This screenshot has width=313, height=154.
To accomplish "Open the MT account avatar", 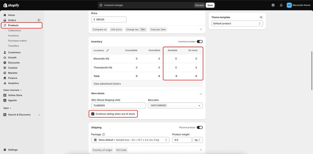I will (x=289, y=5).
